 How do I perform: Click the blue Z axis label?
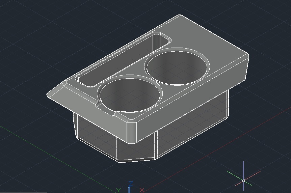pos(131,184)
